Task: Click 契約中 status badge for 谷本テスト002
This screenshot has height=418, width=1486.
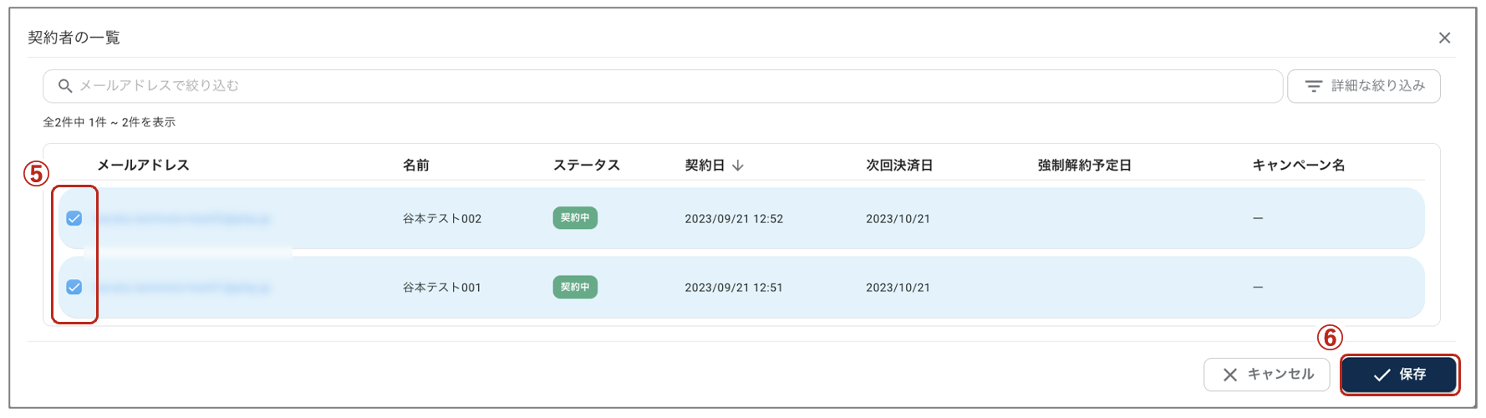Action: click(575, 218)
